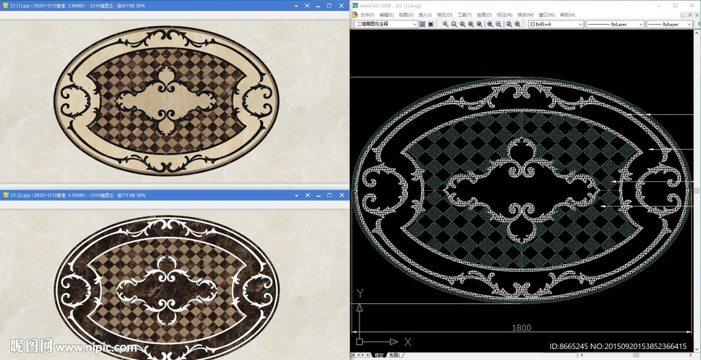Screen dimensions: 701x360
Task: Open the second ByLayer lineweight dropdown
Action: pos(689,24)
